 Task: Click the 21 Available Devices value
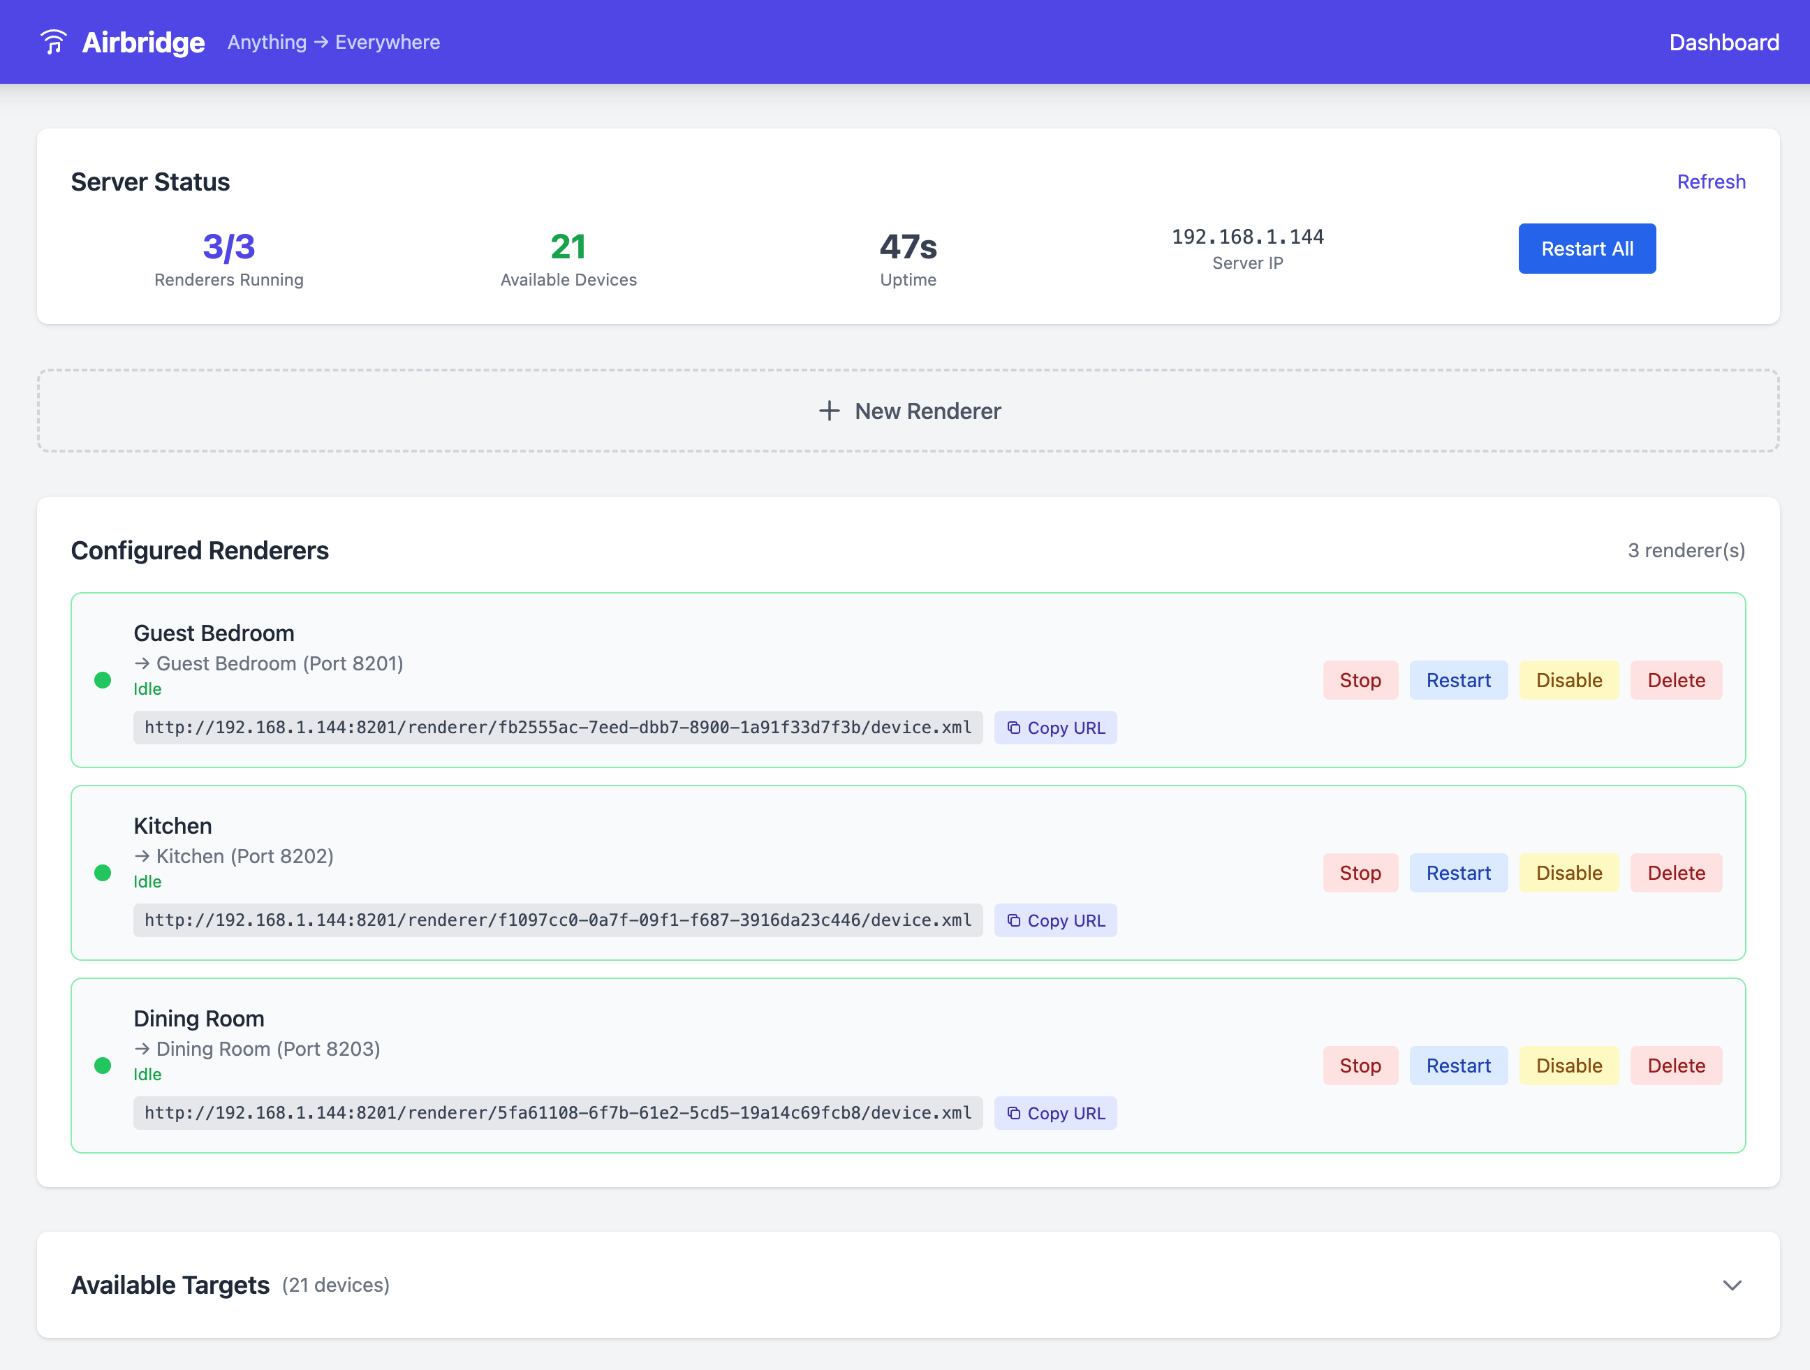568,246
